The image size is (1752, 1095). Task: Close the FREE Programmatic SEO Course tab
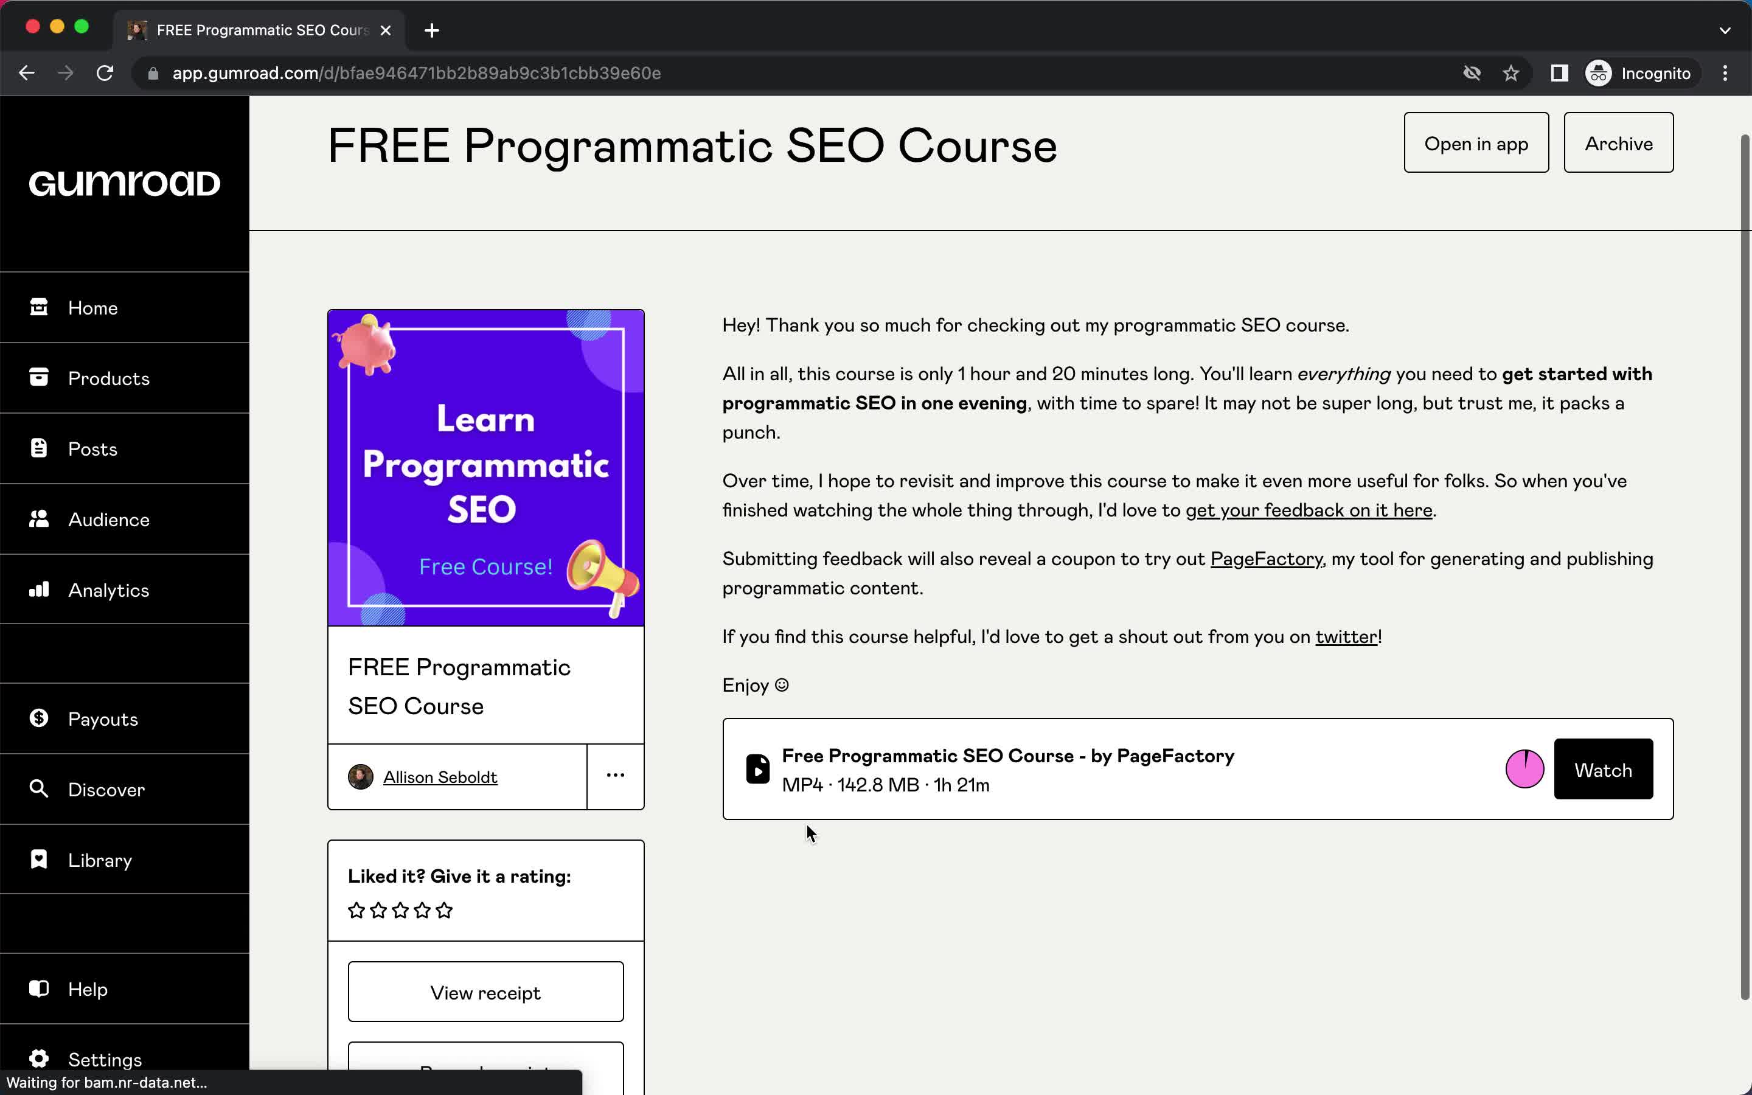(386, 30)
